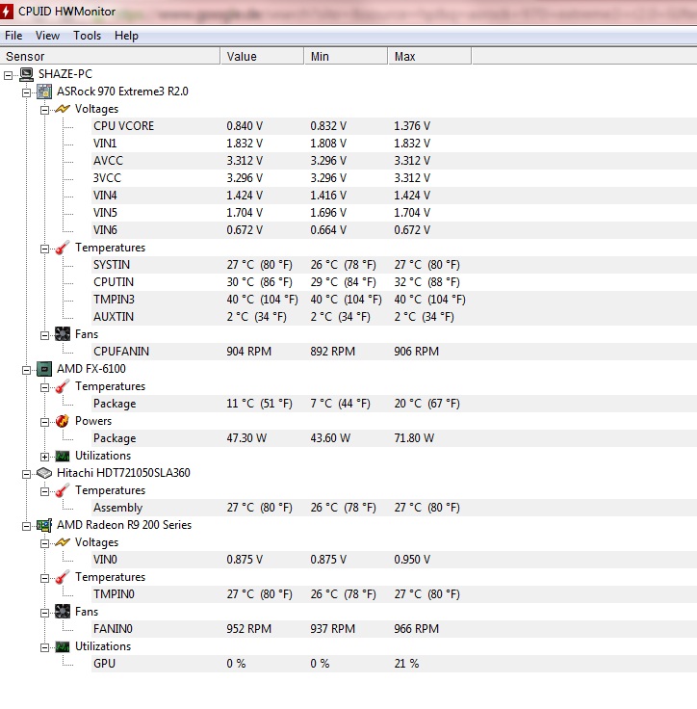Image resolution: width=697 pixels, height=709 pixels.
Task: Click the motherboard Fans icon
Action: (x=63, y=334)
